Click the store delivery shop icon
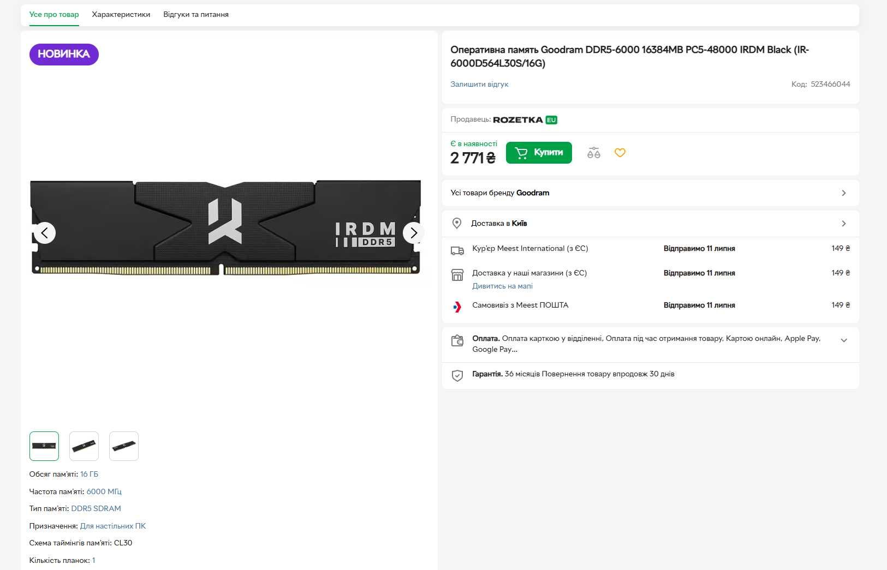The height and width of the screenshot is (570, 887). tap(457, 274)
